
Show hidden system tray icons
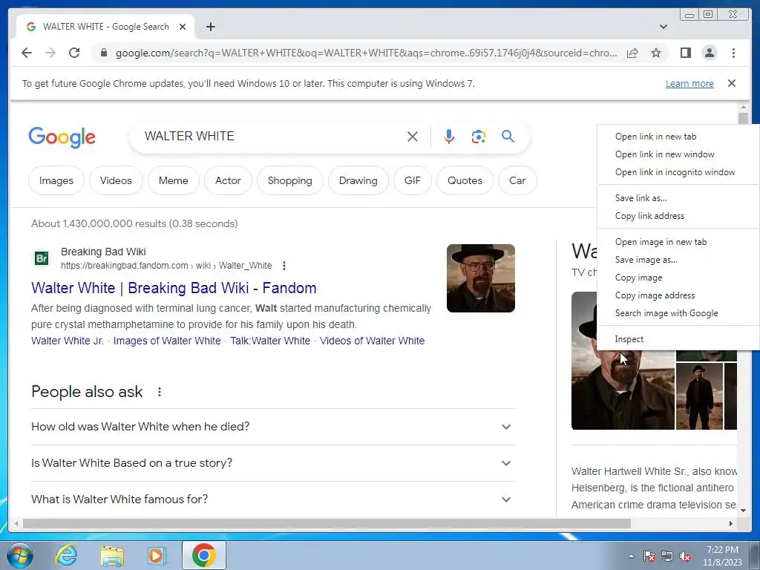[x=631, y=556]
